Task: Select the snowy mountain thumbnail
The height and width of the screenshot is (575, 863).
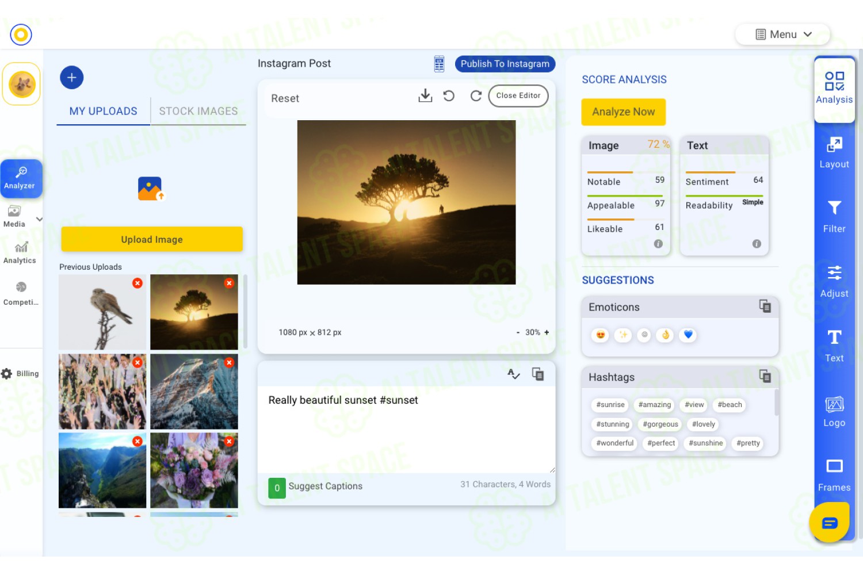Action: point(194,392)
